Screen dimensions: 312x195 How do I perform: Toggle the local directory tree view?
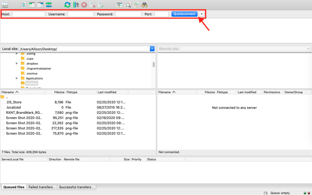[32, 5]
